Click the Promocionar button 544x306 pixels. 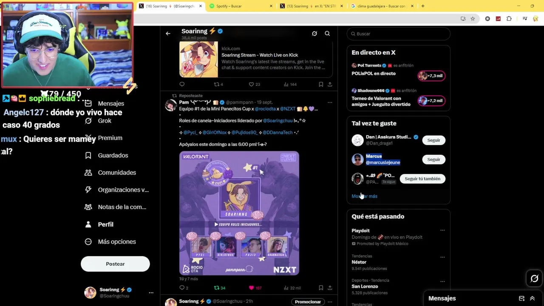(308, 302)
